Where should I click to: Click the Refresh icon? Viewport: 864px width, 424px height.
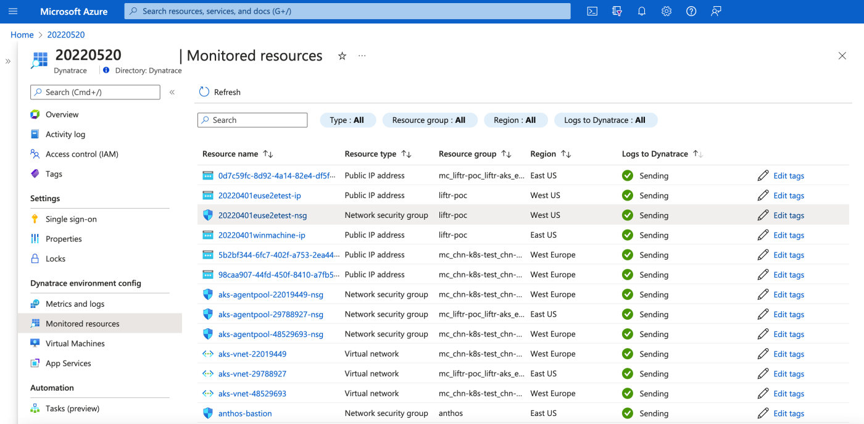[204, 91]
